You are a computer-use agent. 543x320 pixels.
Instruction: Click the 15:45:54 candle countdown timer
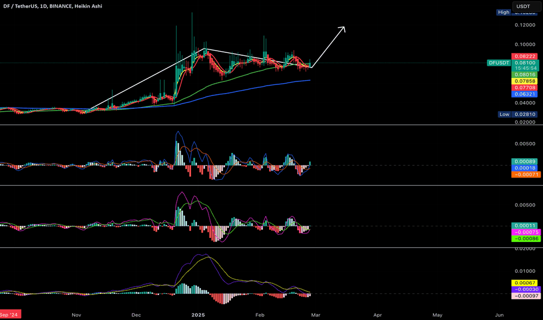coord(525,69)
